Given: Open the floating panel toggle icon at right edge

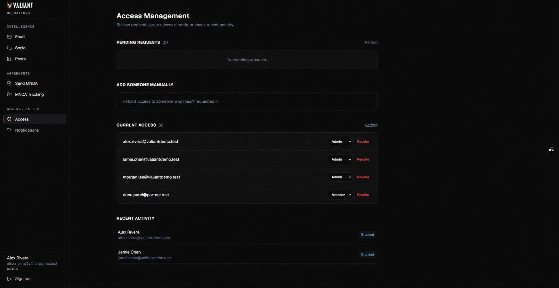Looking at the screenshot, I should [551, 150].
